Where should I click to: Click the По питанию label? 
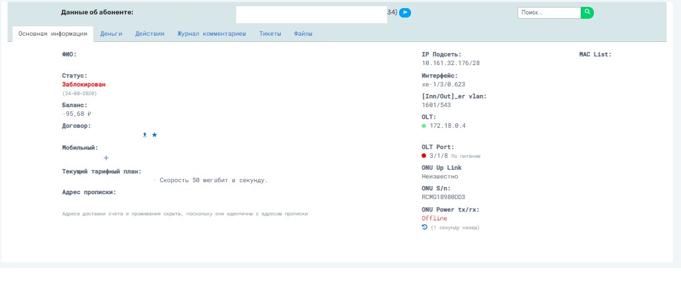[465, 156]
